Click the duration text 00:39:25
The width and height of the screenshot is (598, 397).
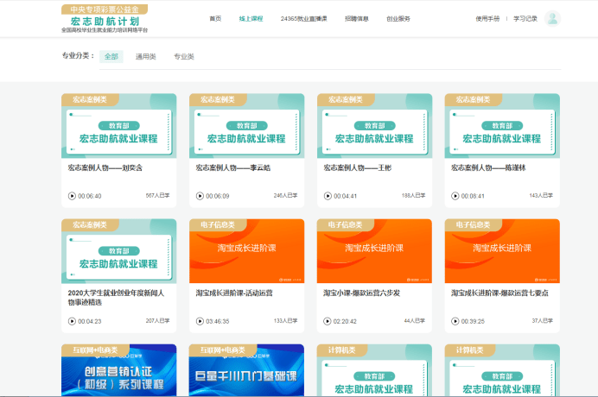(x=473, y=322)
